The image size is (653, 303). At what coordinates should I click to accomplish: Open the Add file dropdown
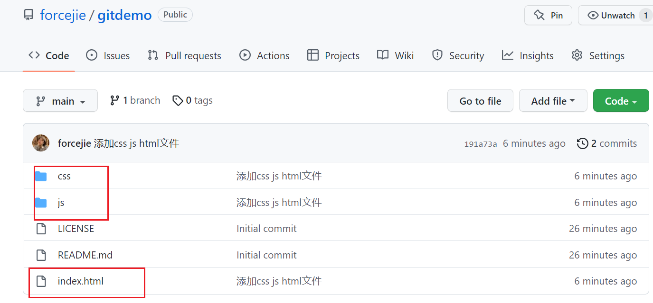click(553, 101)
